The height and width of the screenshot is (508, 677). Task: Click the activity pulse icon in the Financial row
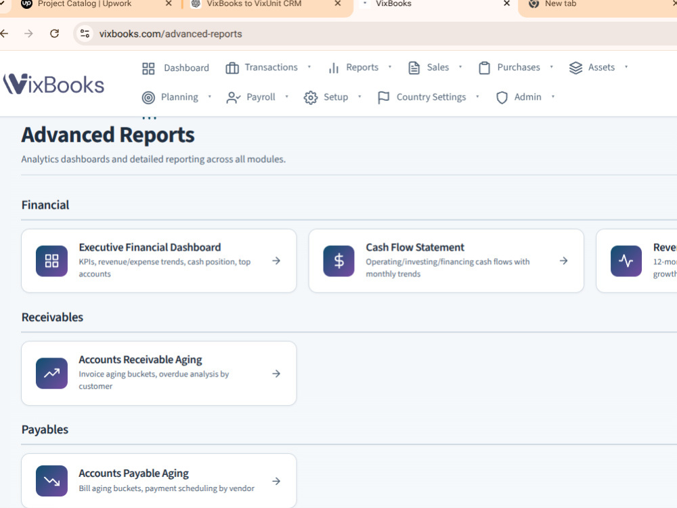click(x=626, y=261)
